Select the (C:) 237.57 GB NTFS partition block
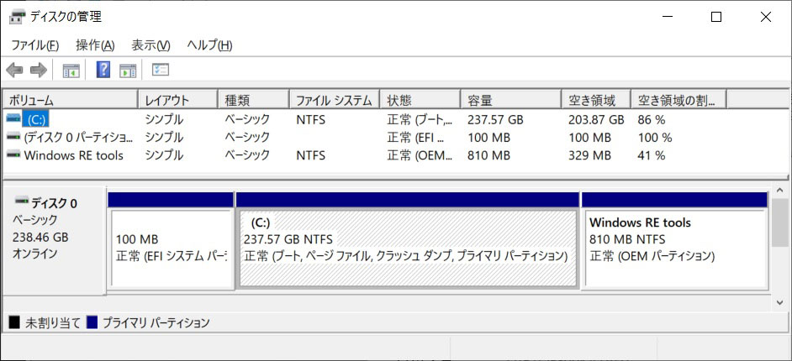The image size is (792, 361). (408, 248)
